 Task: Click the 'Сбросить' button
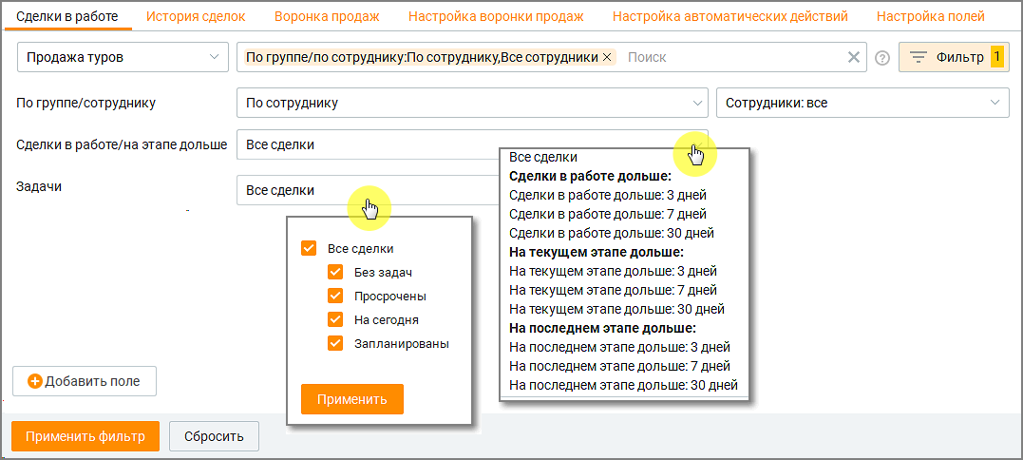[x=214, y=436]
